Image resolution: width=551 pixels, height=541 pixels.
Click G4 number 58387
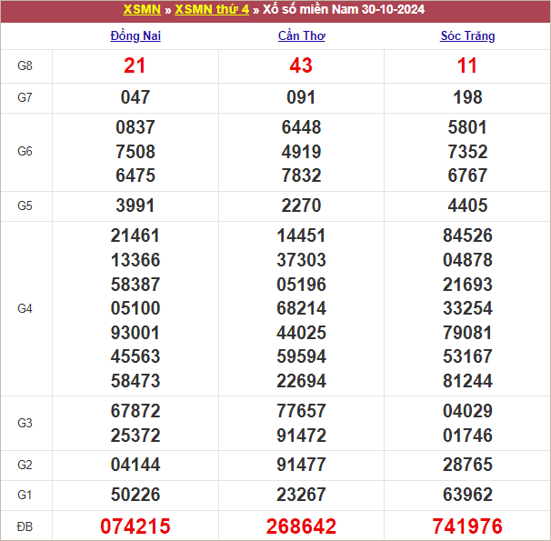135,285
